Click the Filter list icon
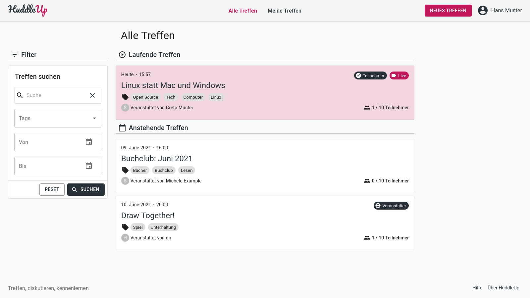The width and height of the screenshot is (530, 298). click(x=15, y=55)
